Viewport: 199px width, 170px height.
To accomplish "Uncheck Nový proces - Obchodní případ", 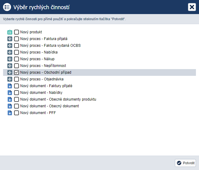I will pyautogui.click(x=17, y=72).
